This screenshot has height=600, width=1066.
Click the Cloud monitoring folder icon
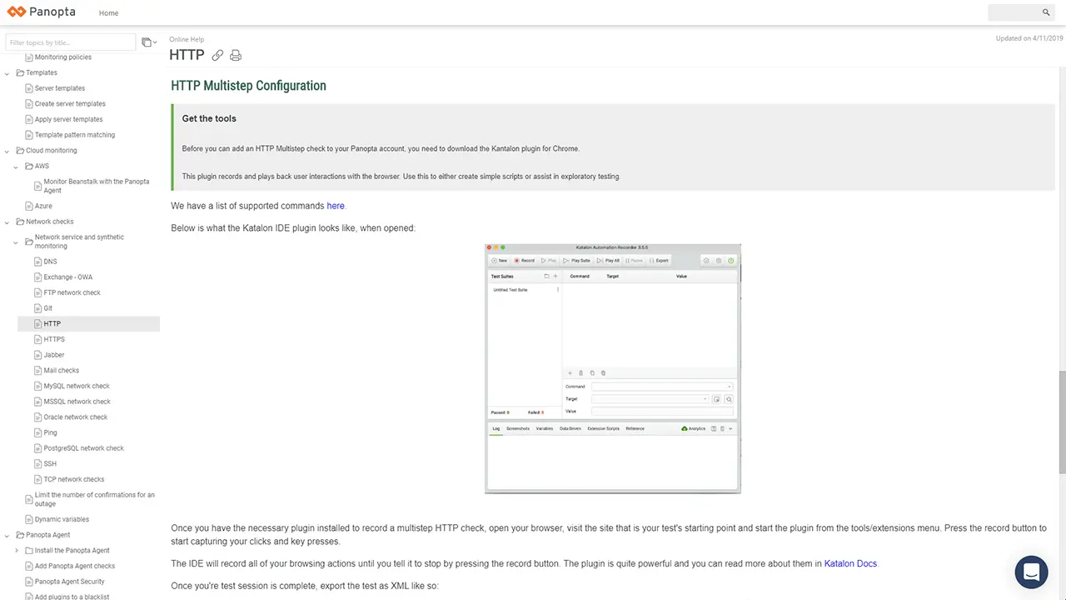tap(20, 151)
